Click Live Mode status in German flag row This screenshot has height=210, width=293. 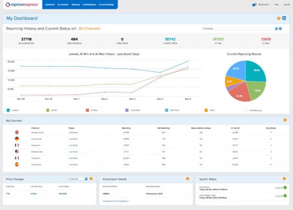click(73, 139)
